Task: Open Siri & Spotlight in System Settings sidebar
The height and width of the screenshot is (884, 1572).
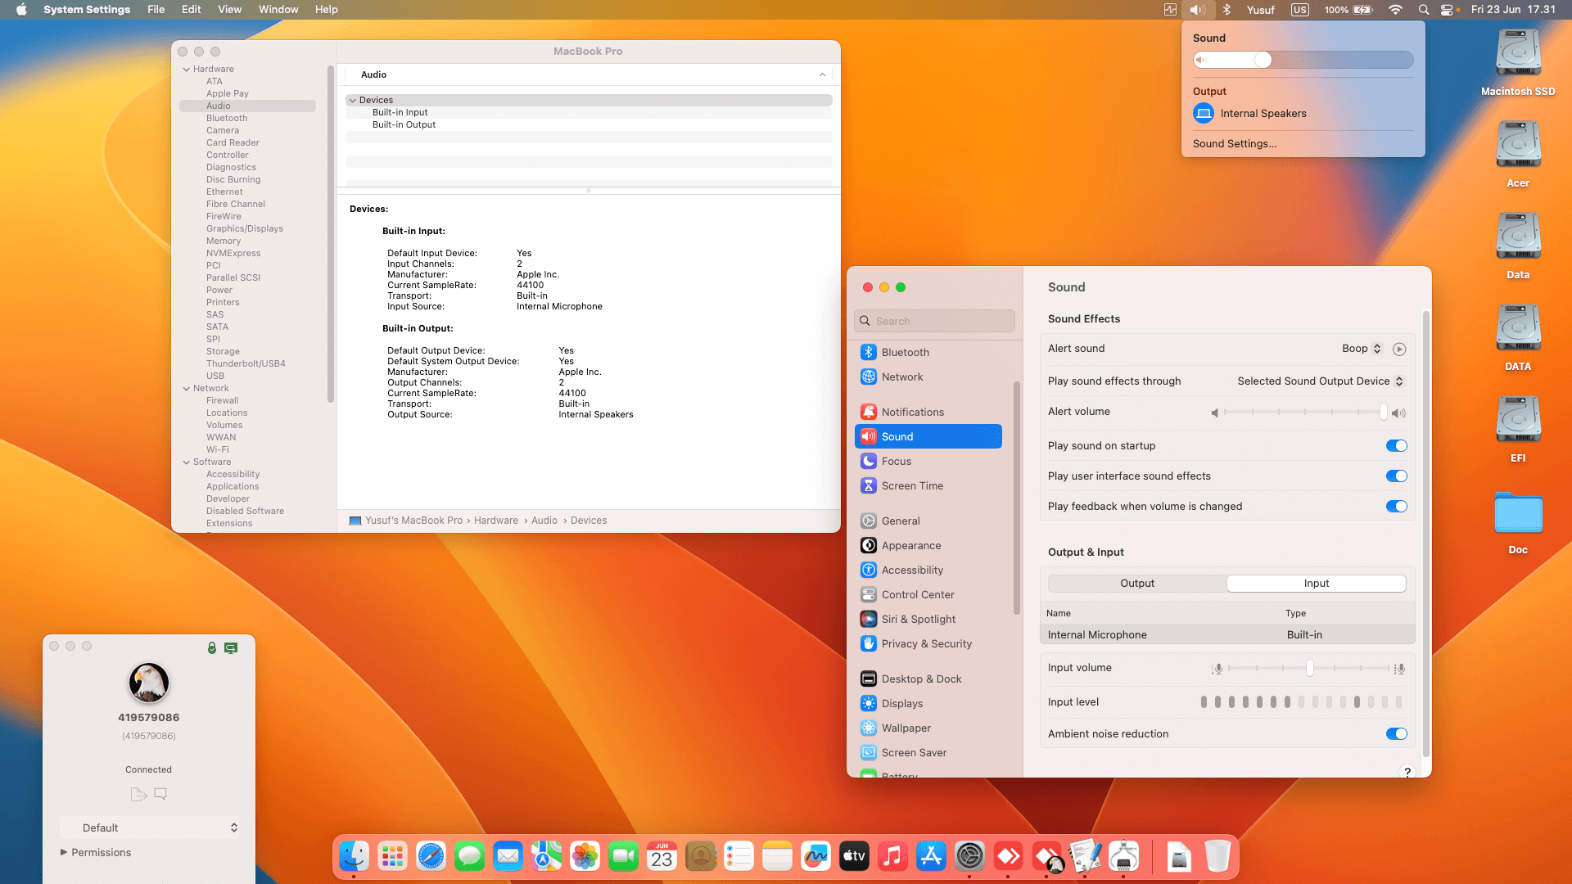Action: click(928, 619)
